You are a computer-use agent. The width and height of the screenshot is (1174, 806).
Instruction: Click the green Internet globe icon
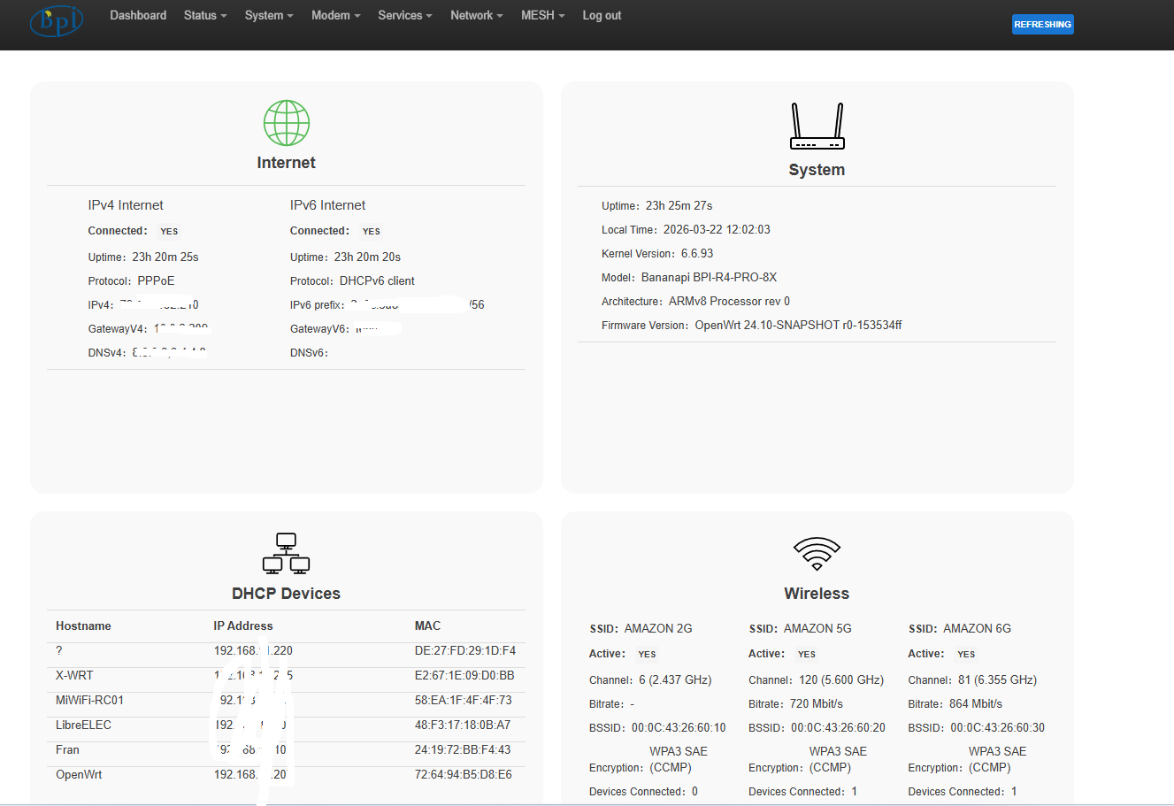pos(286,123)
